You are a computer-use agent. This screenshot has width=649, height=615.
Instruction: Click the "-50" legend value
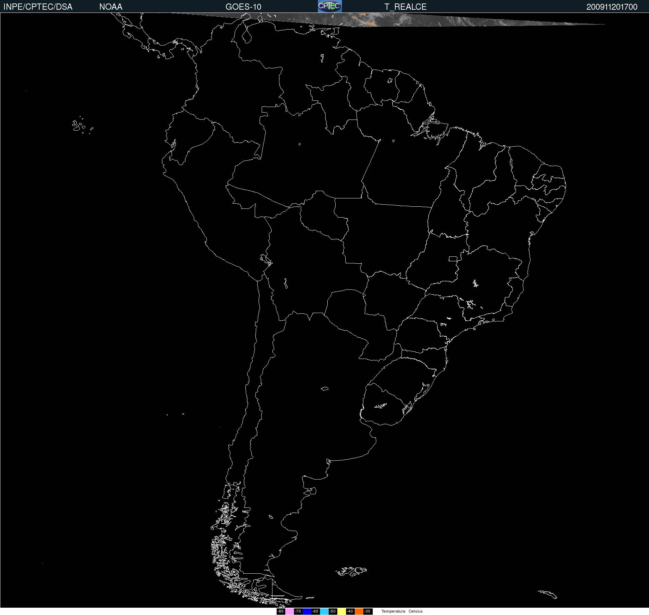(333, 611)
